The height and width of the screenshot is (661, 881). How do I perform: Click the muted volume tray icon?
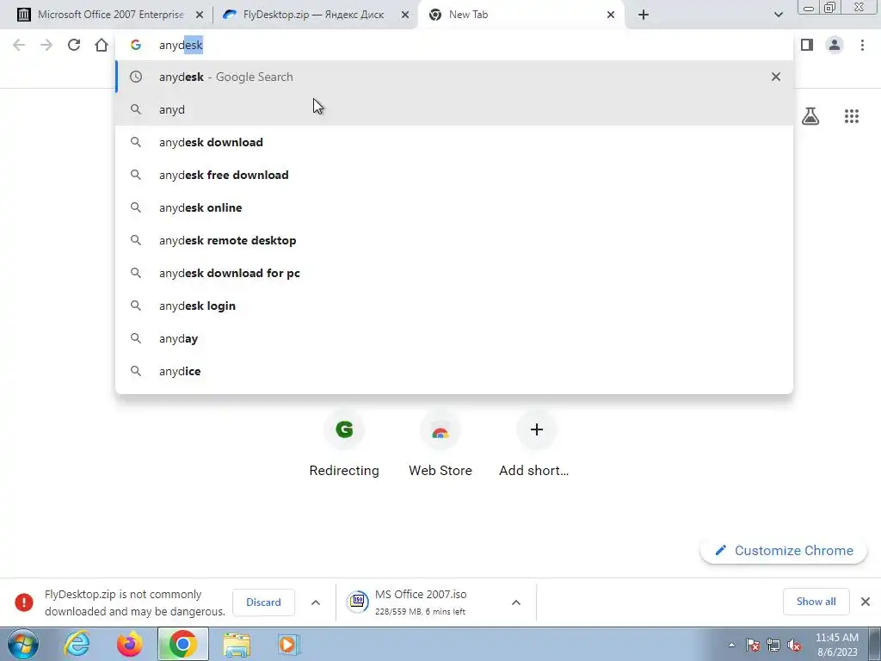point(794,645)
